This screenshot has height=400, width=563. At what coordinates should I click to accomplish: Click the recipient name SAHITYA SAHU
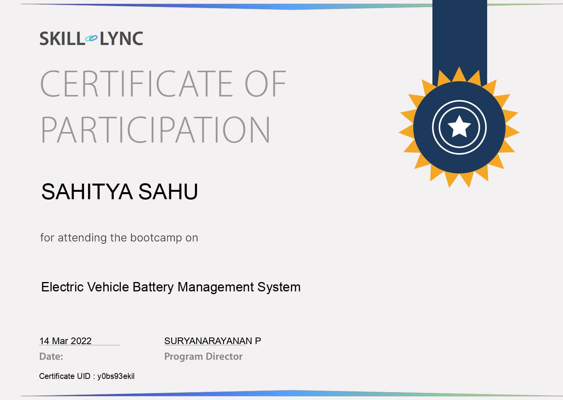pos(119,191)
